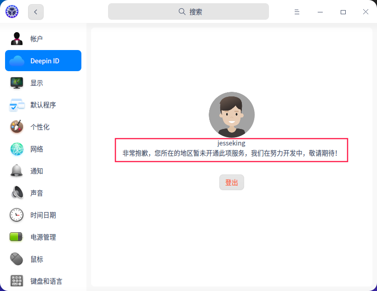The width and height of the screenshot is (377, 291).
Task: Click the 默认程序 windows icon
Action: coord(17,105)
